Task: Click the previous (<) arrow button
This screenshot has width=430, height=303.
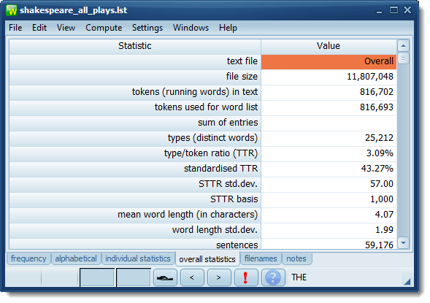Action: pos(192,277)
